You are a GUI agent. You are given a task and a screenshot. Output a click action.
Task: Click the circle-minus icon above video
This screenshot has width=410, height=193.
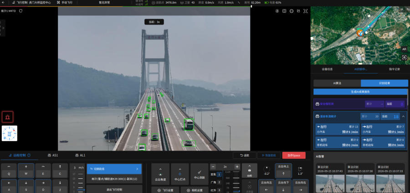(292, 11)
